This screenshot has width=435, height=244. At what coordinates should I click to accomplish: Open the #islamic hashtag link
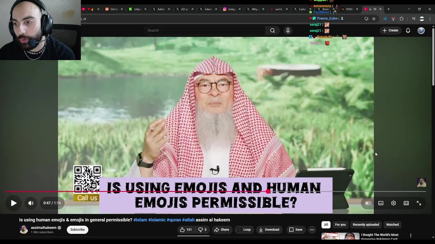tap(157, 220)
